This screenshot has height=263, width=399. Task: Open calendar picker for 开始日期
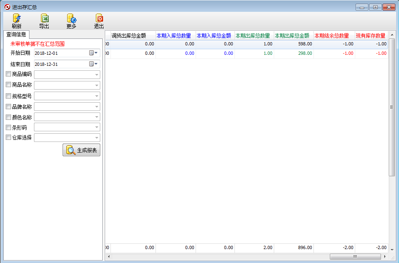click(93, 53)
